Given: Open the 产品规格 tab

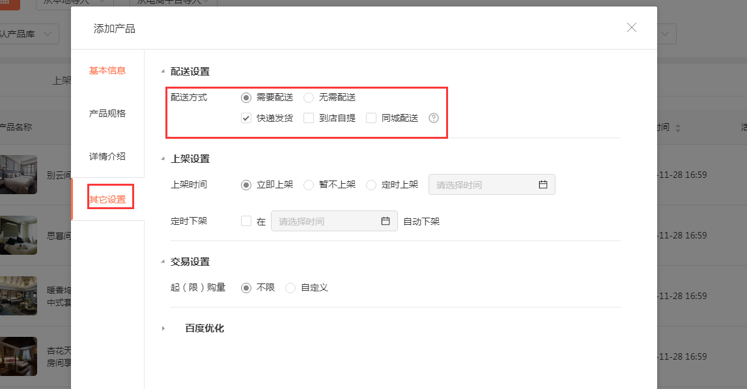Looking at the screenshot, I should (x=107, y=113).
